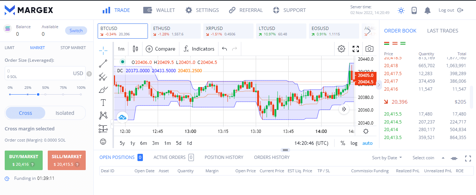Screen dimensions: 476x195
Task: Switch to the Last Trades tab
Action: pos(442,31)
